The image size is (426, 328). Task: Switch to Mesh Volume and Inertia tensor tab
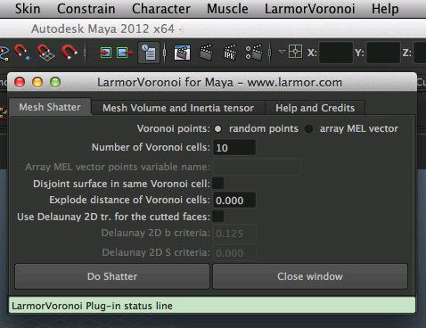178,108
